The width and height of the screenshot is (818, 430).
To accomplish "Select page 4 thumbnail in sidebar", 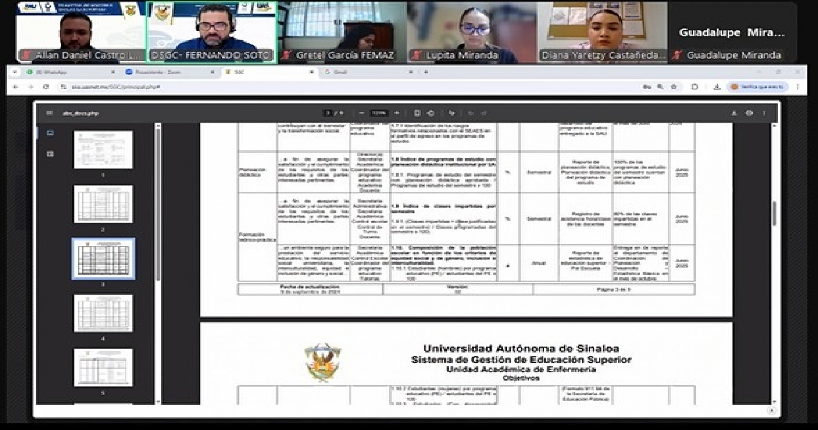I will click(x=103, y=313).
